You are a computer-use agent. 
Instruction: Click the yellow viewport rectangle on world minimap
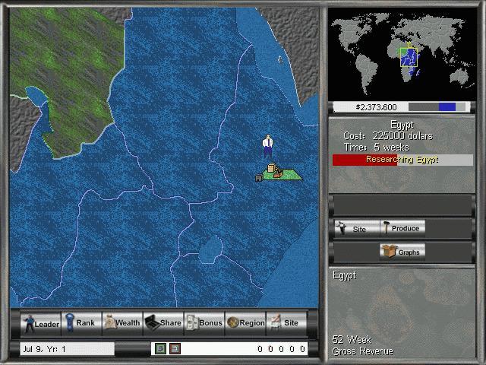pyautogui.click(x=409, y=57)
